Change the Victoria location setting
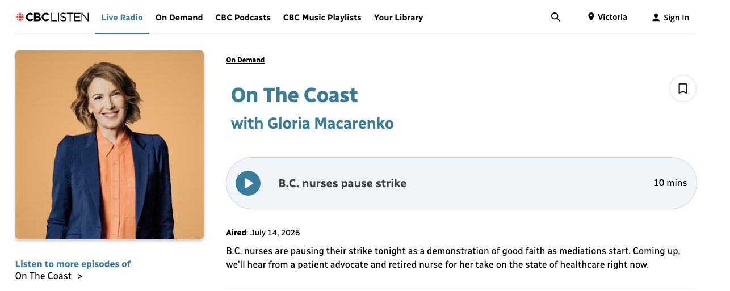730x291 pixels. 607,17
